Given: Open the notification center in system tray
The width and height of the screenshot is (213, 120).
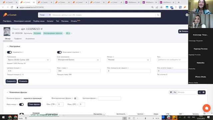Looking at the screenshot, I should [209, 117].
